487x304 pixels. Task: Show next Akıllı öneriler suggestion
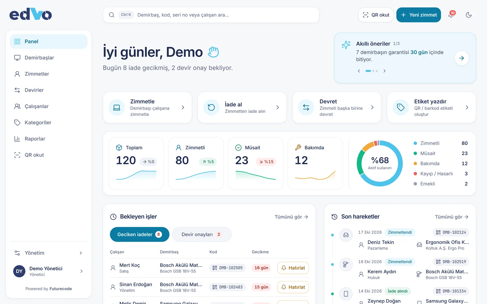click(385, 71)
